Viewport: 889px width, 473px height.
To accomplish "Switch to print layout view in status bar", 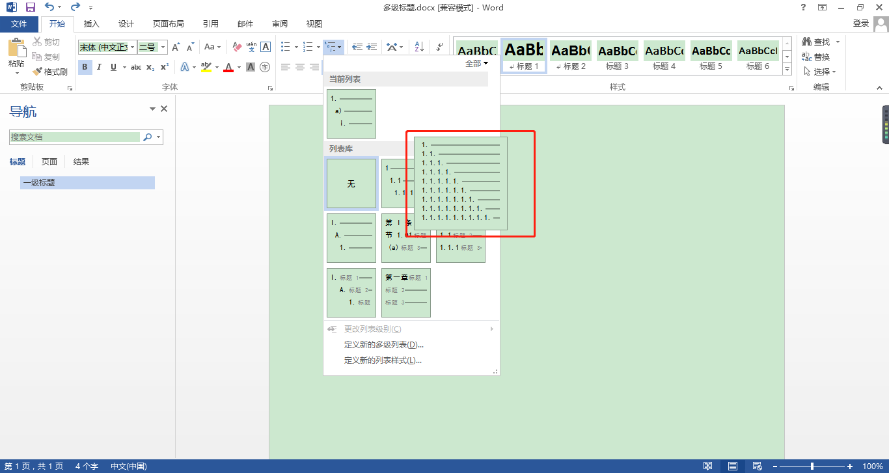I will (x=733, y=466).
